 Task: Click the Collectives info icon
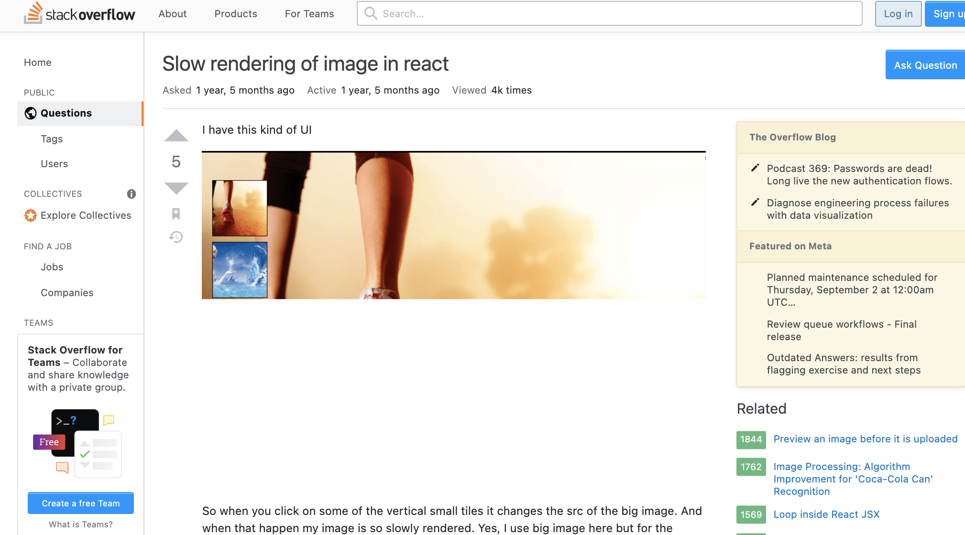[x=132, y=194]
